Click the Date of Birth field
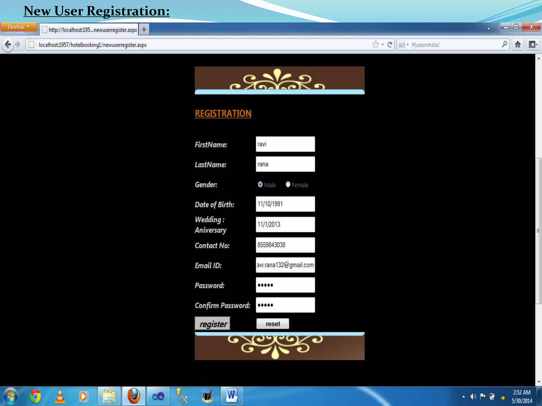 coord(285,204)
